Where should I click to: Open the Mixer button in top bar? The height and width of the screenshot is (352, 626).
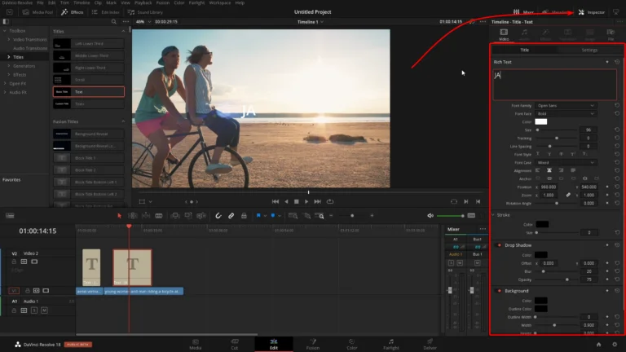(523, 12)
